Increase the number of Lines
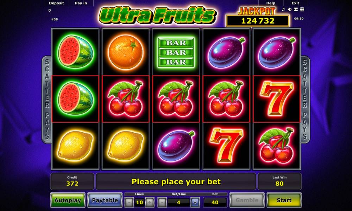The height and width of the screenshot is (211, 352). [150, 202]
